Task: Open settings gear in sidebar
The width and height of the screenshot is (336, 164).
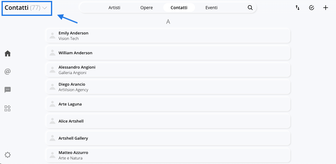Action: click(x=8, y=155)
